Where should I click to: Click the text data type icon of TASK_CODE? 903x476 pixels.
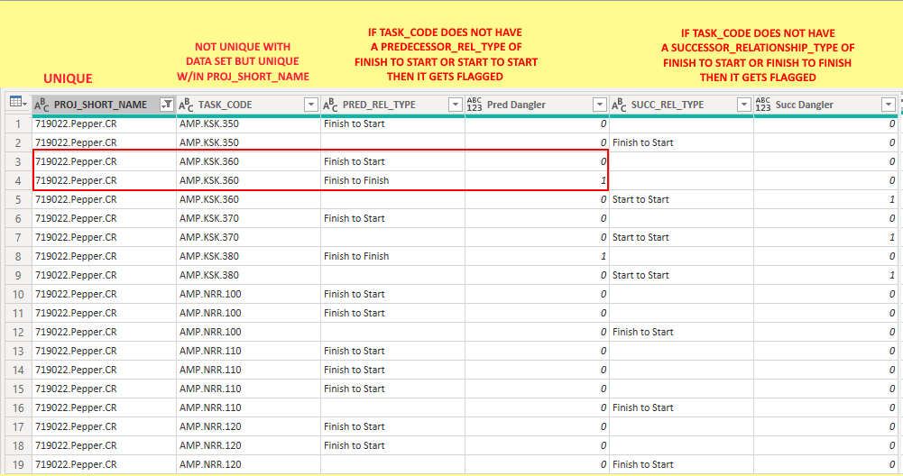(186, 105)
